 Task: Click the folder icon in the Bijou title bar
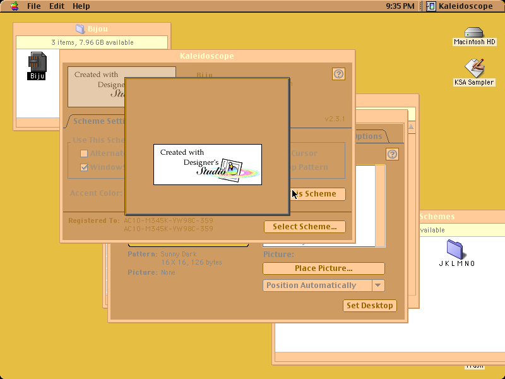pyautogui.click(x=80, y=28)
